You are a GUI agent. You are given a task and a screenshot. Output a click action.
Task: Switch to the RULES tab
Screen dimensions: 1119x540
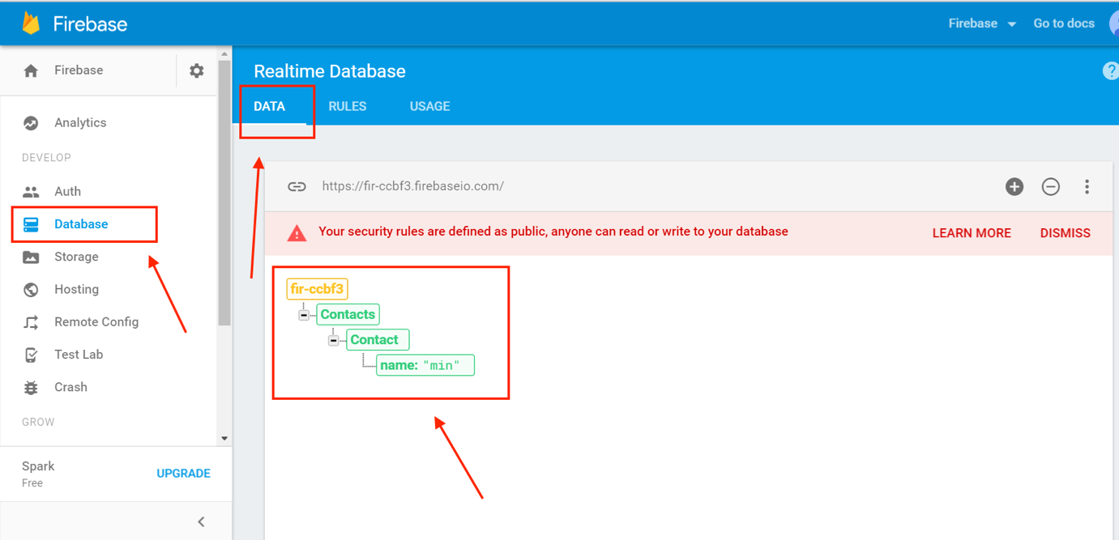[x=348, y=107]
